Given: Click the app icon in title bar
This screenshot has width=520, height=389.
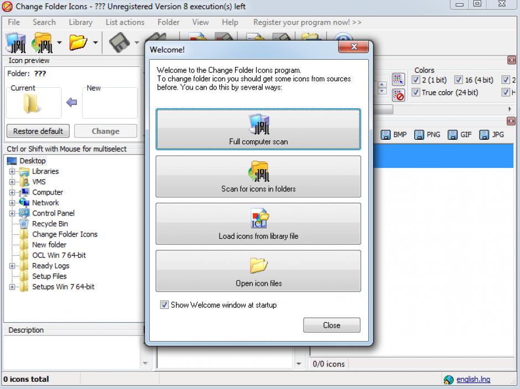Looking at the screenshot, I should [x=7, y=6].
